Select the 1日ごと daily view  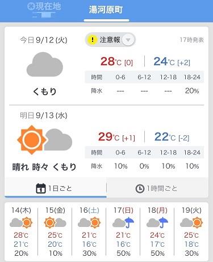click(x=56, y=187)
